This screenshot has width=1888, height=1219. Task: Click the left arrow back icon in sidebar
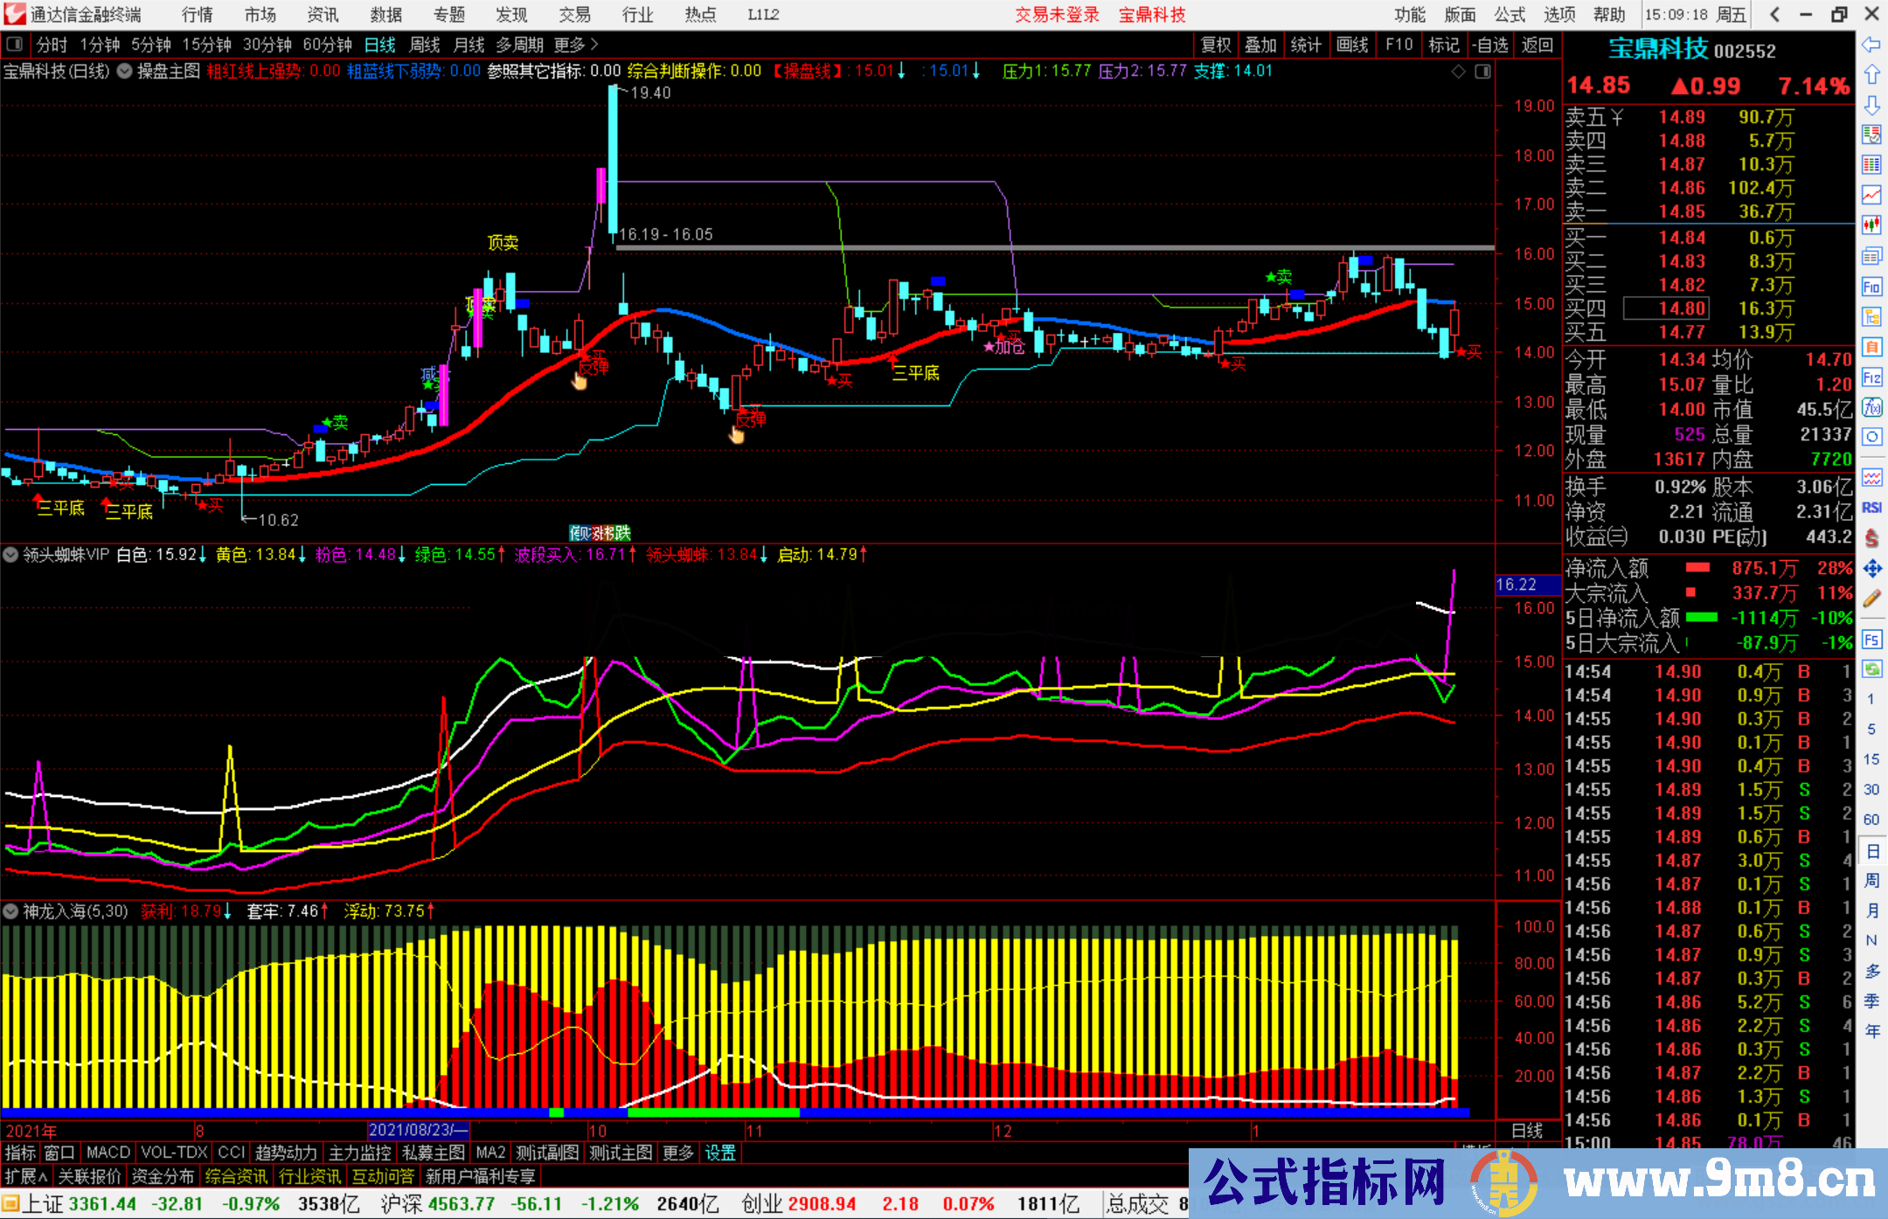pyautogui.click(x=1871, y=45)
